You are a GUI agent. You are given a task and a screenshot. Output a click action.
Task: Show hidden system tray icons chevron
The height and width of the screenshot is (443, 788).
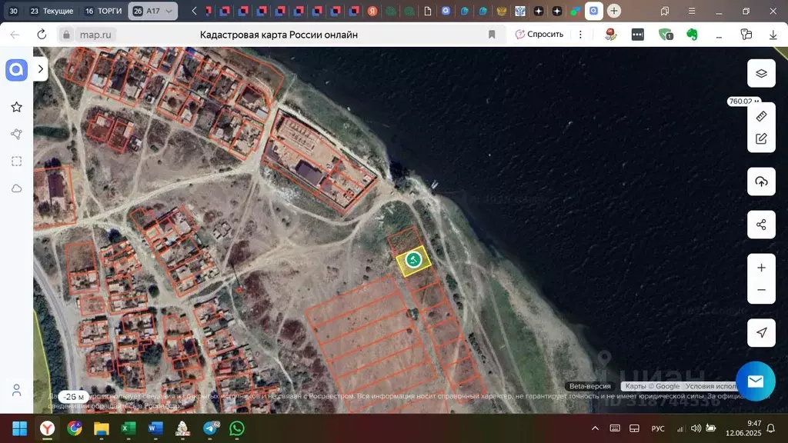[595, 428]
